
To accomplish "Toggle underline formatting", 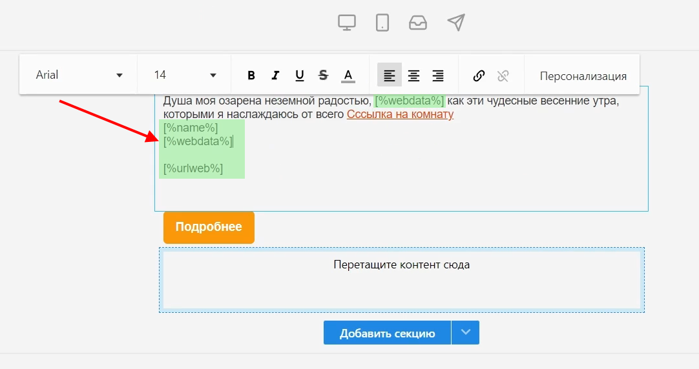I will click(x=300, y=75).
